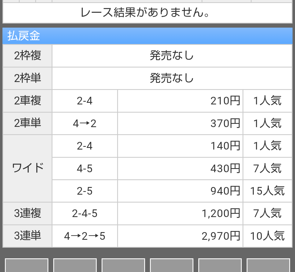The height and width of the screenshot is (272, 295).
Task: Click the 3連単 row label
Action: pyautogui.click(x=28, y=236)
